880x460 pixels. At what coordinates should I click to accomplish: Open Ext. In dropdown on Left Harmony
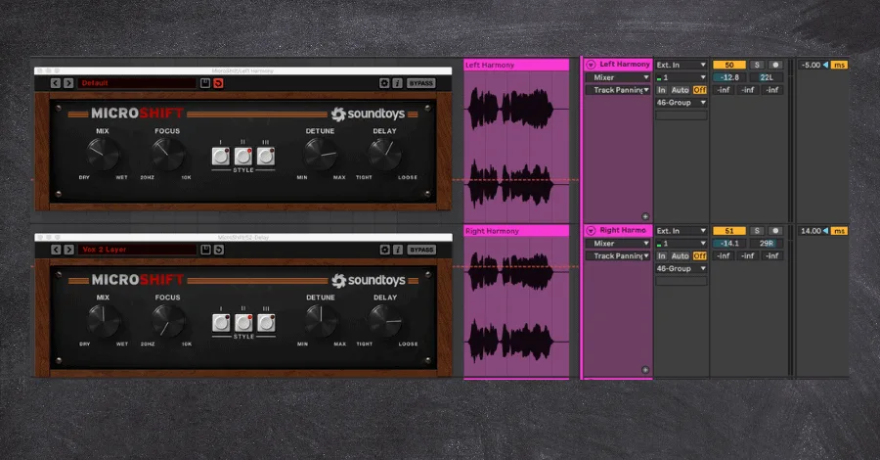[682, 66]
